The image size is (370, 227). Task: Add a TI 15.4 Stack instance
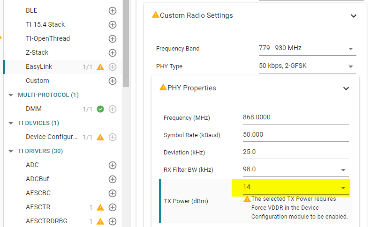(113, 24)
